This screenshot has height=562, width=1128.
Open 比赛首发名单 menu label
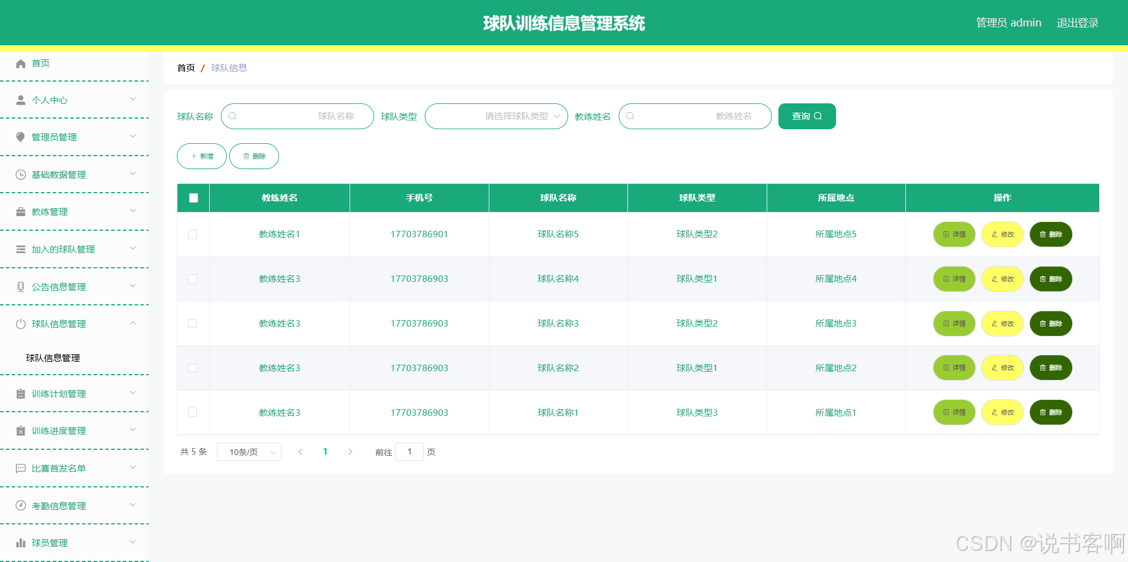[59, 469]
